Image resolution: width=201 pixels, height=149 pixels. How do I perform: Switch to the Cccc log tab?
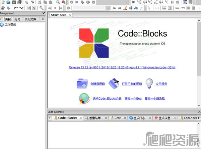click(x=118, y=118)
